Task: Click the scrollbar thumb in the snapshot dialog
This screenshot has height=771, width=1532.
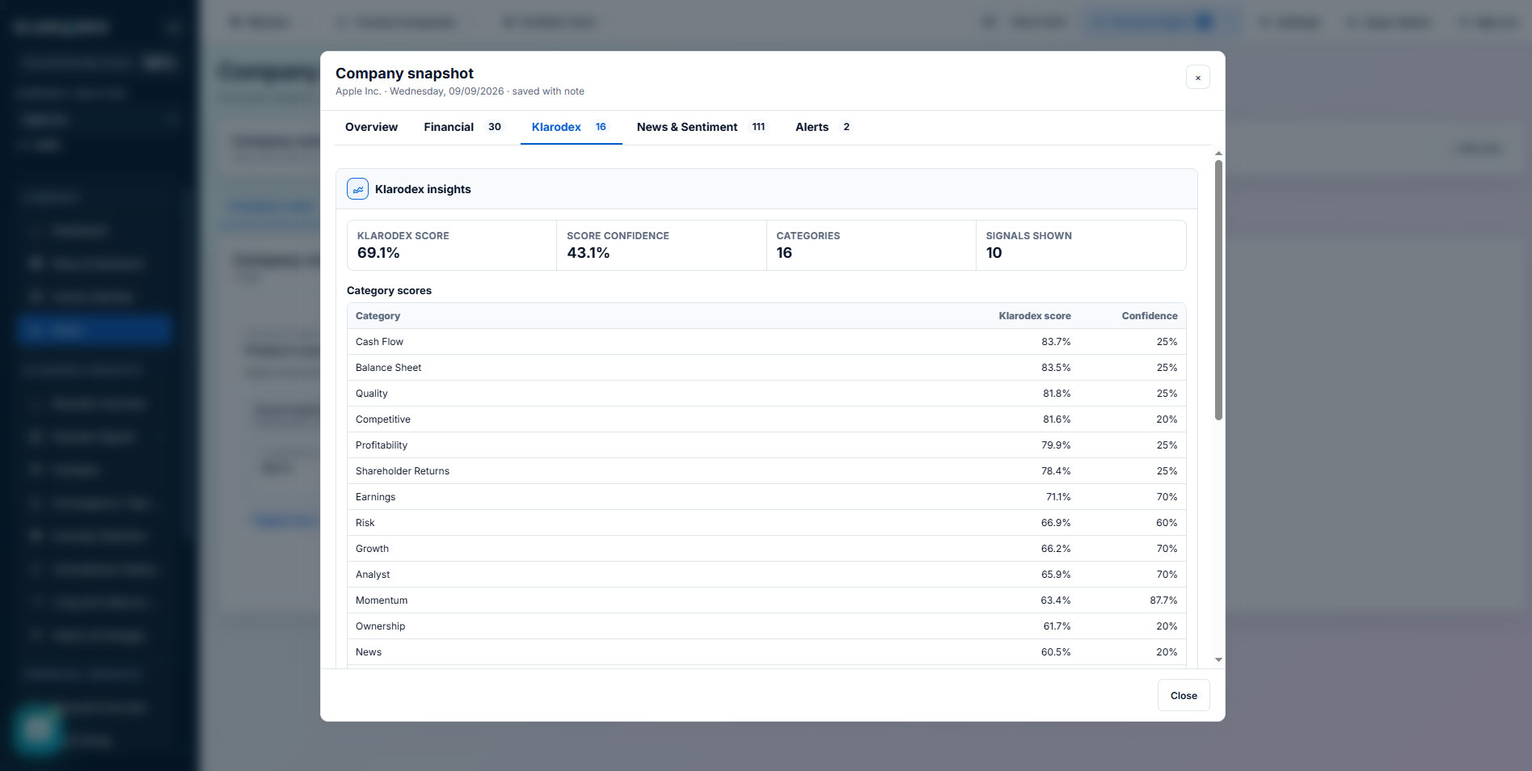Action: click(x=1218, y=289)
